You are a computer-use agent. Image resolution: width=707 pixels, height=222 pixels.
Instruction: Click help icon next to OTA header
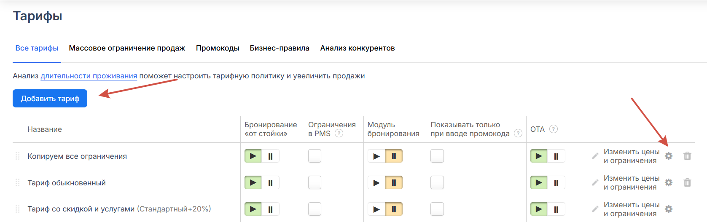tap(554, 129)
